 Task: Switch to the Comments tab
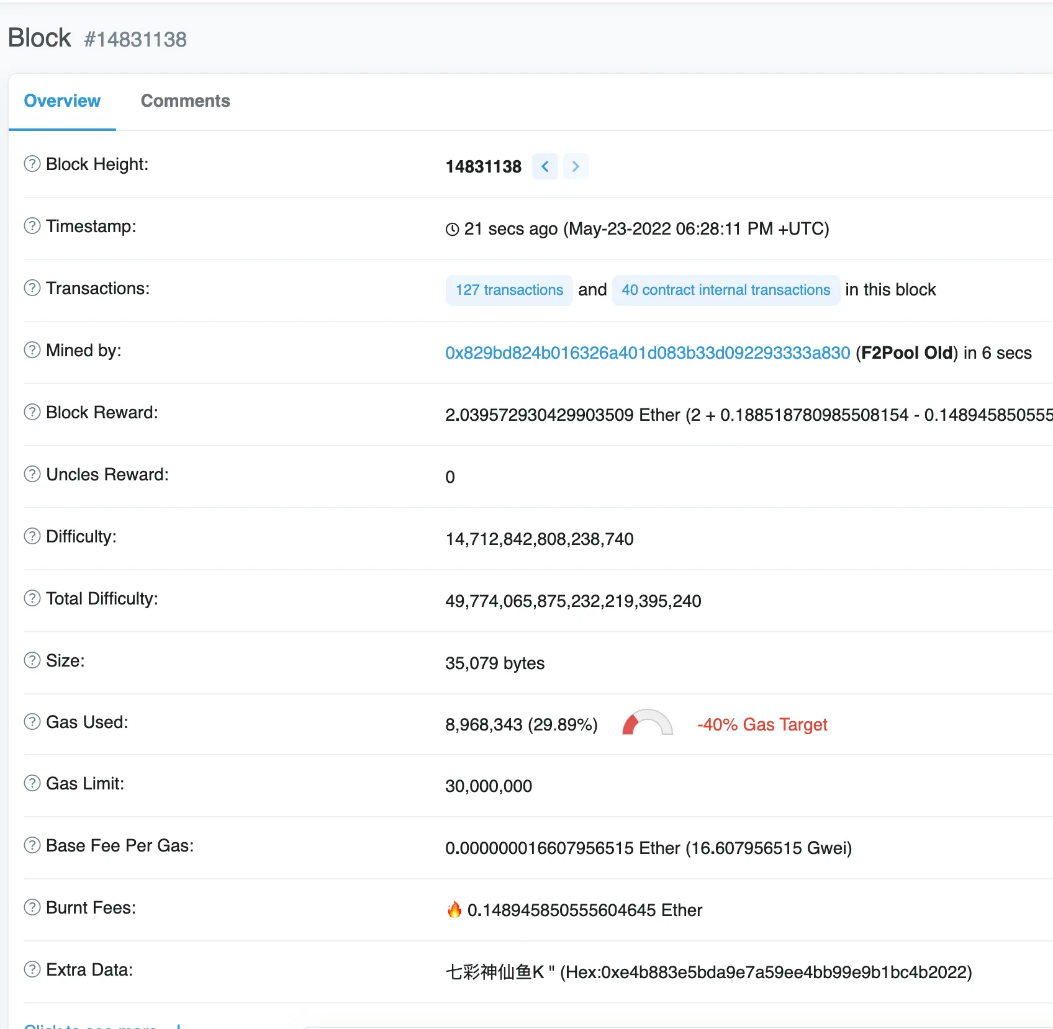coord(185,101)
